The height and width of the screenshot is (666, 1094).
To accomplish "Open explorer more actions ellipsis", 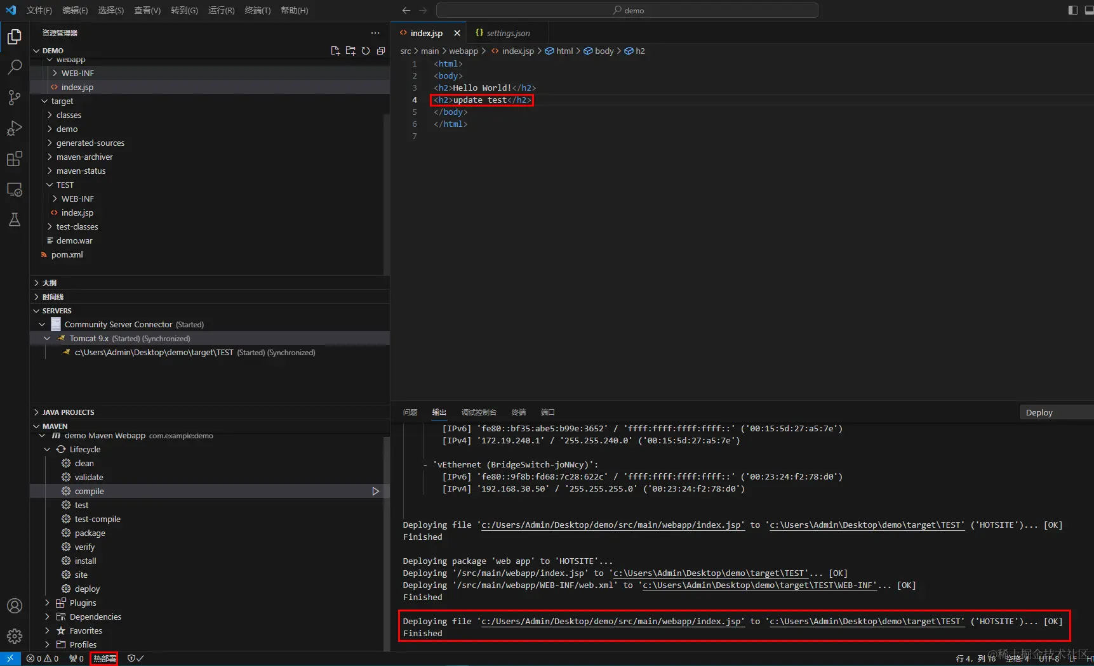I will coord(375,33).
